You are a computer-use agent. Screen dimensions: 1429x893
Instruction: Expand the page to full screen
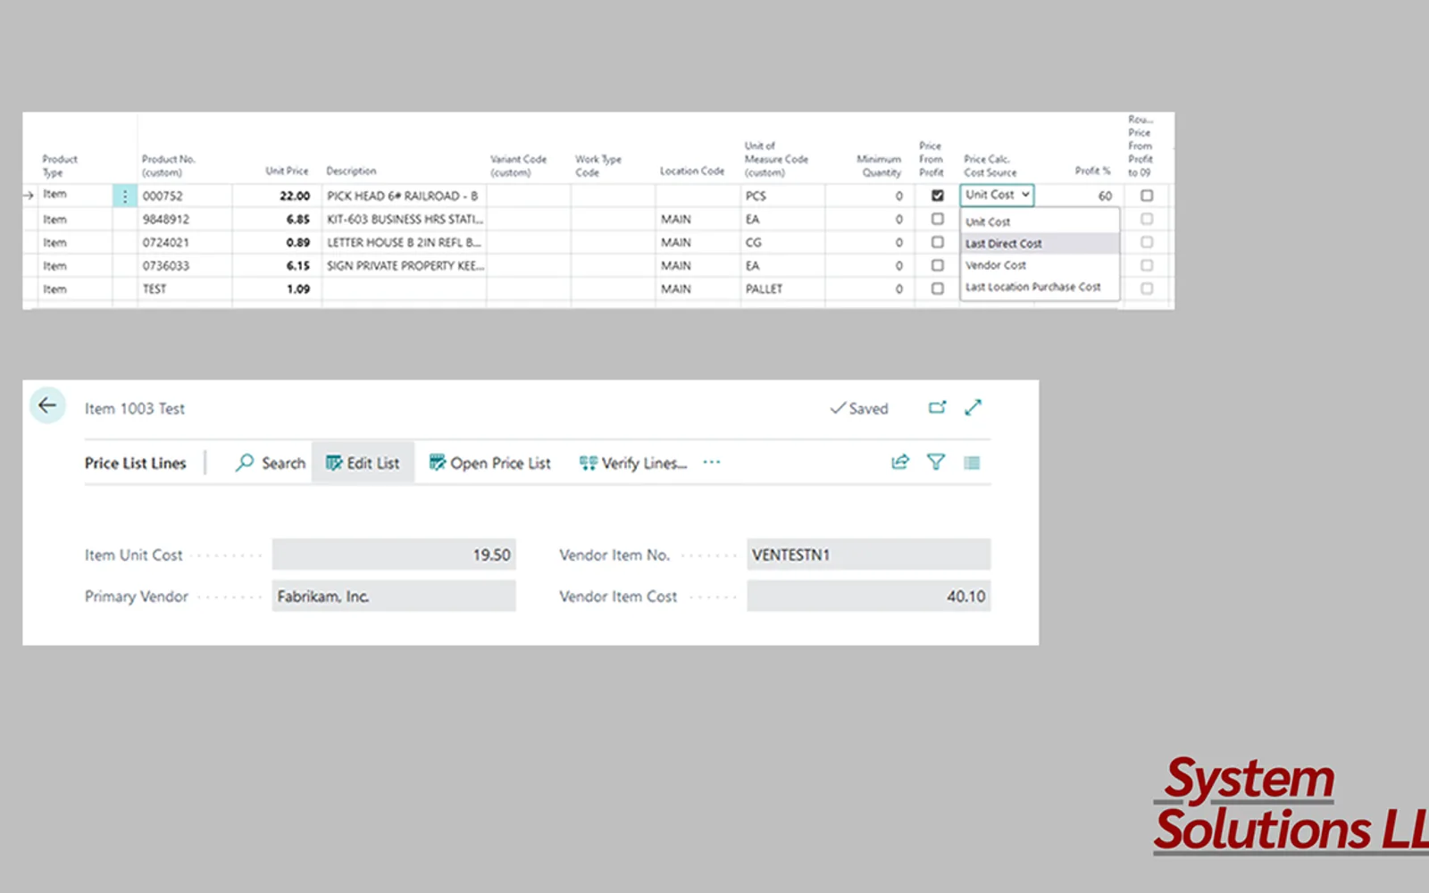click(974, 407)
